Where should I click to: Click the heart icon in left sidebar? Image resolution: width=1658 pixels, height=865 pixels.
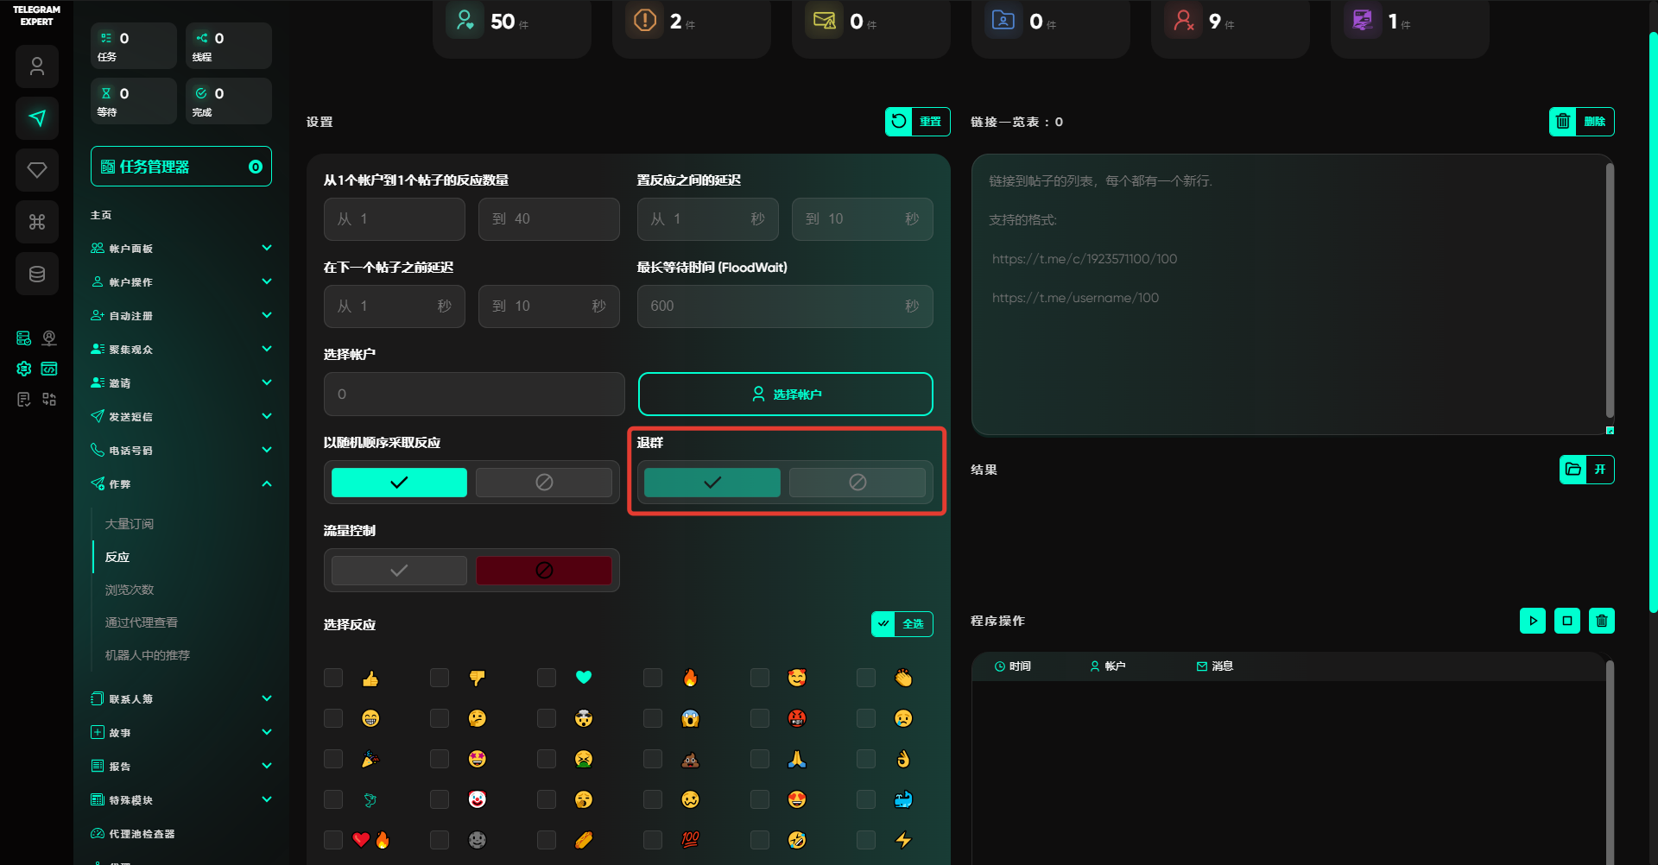[x=37, y=170]
